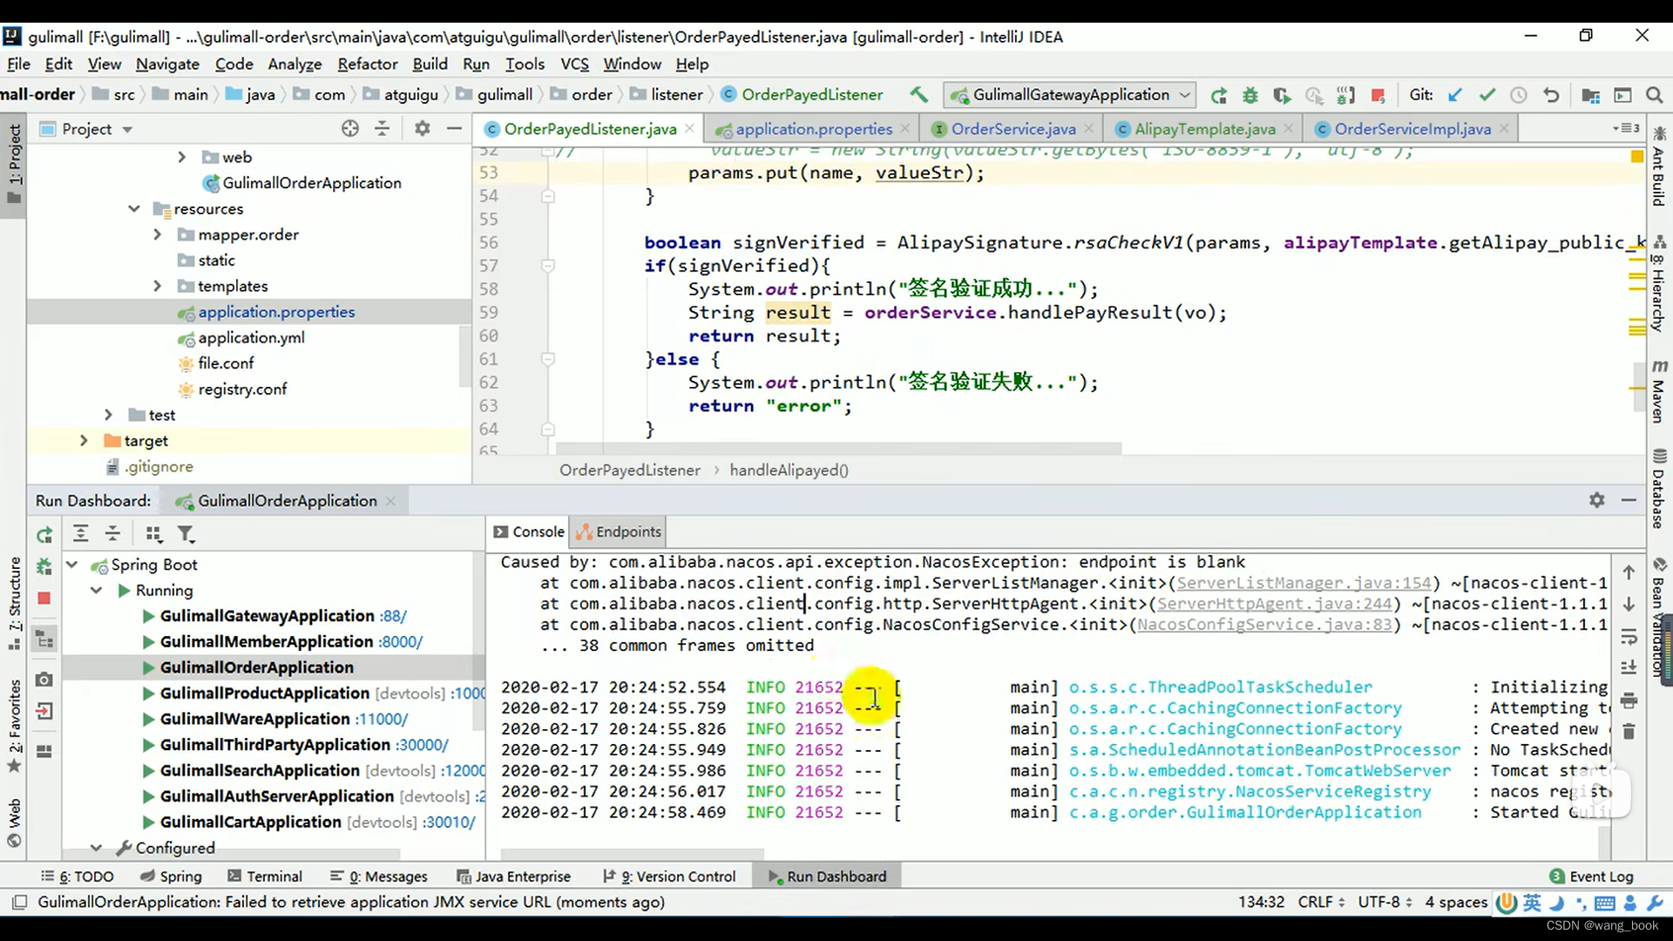
Task: Select registry.conf file in tree
Action: 242,389
